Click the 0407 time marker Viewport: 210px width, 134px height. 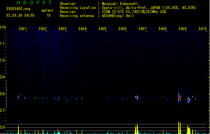coord(143,29)
